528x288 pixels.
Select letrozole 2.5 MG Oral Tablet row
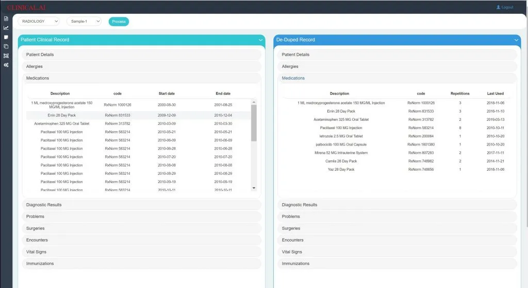(397, 136)
